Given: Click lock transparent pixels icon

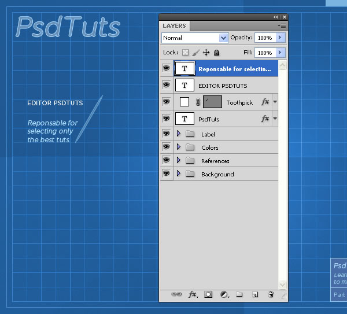Looking at the screenshot, I should pyautogui.click(x=185, y=53).
